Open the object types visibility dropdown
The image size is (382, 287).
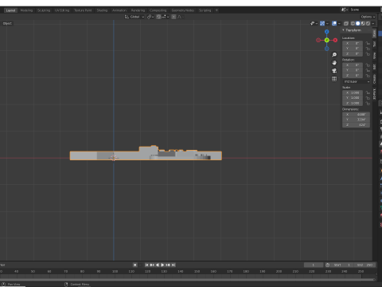pos(314,23)
